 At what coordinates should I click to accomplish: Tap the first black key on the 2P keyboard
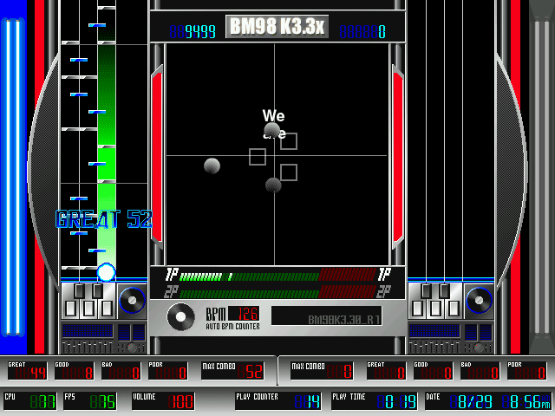click(x=427, y=291)
